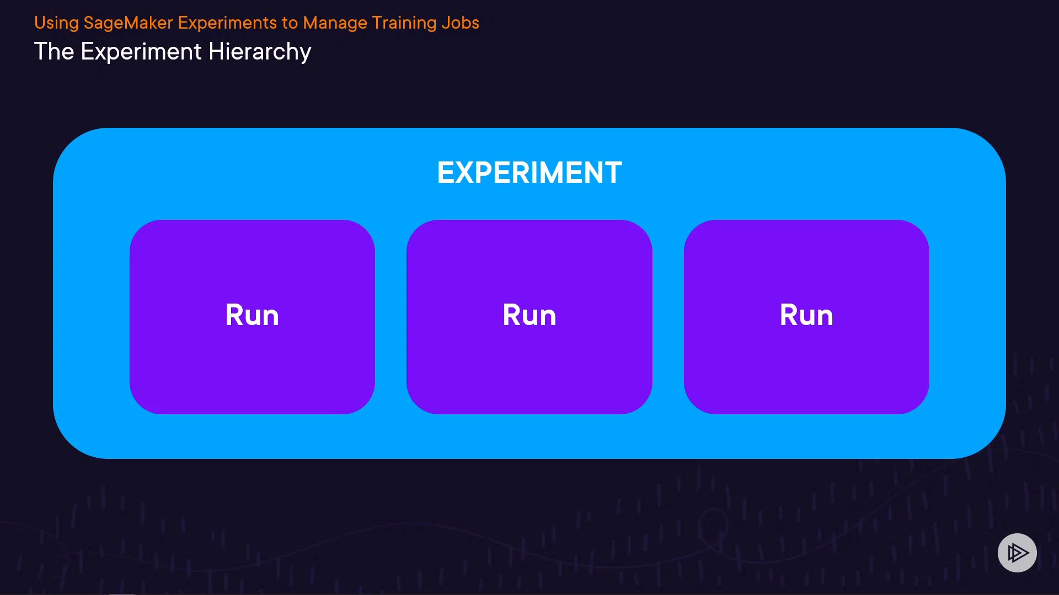
Task: Click the white EXPERIMENT label
Action: tap(529, 172)
